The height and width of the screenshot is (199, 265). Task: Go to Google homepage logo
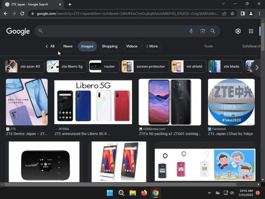(18, 31)
